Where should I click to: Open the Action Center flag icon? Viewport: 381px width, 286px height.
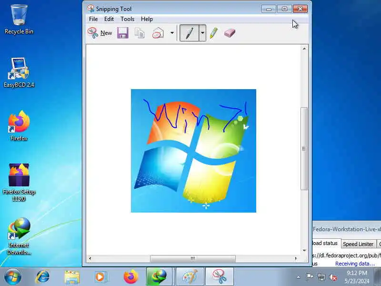click(x=309, y=277)
